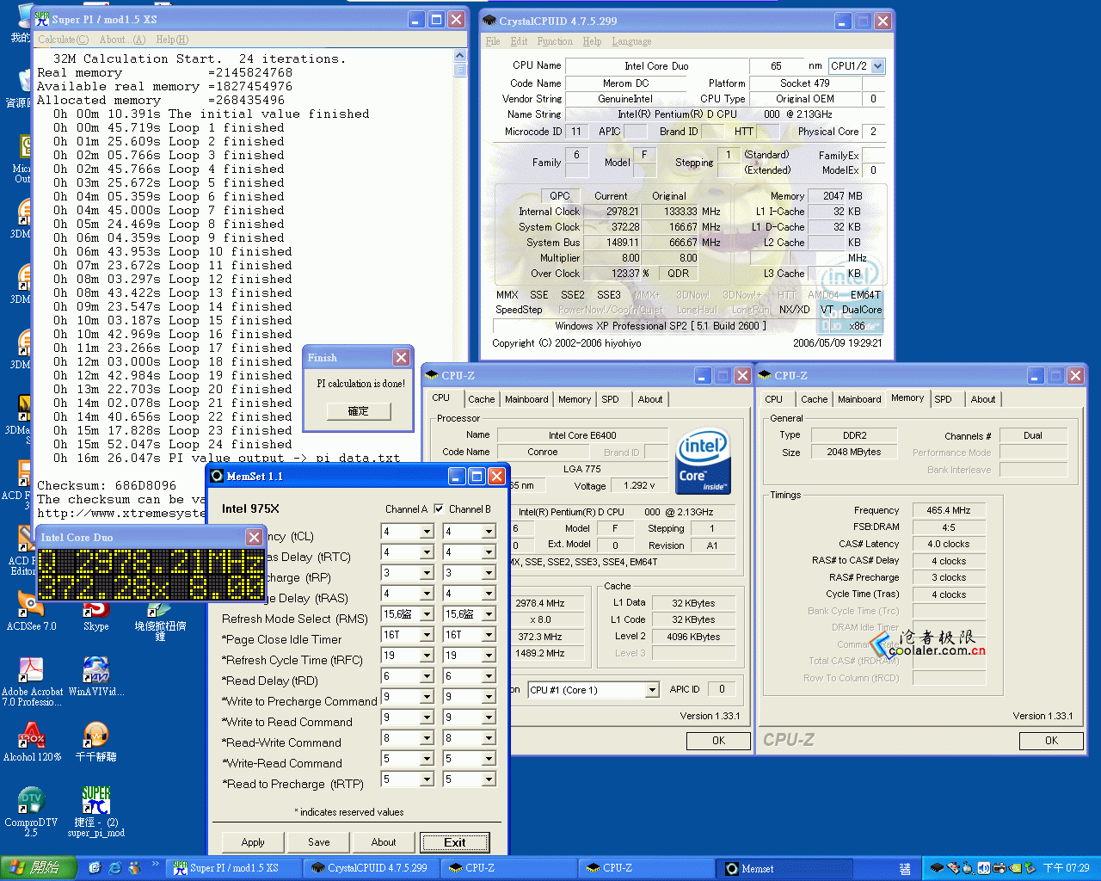Image resolution: width=1101 pixels, height=881 pixels.
Task: Click the 465.4 MHz Frequency value in CPU-Z
Action: pyautogui.click(x=949, y=510)
